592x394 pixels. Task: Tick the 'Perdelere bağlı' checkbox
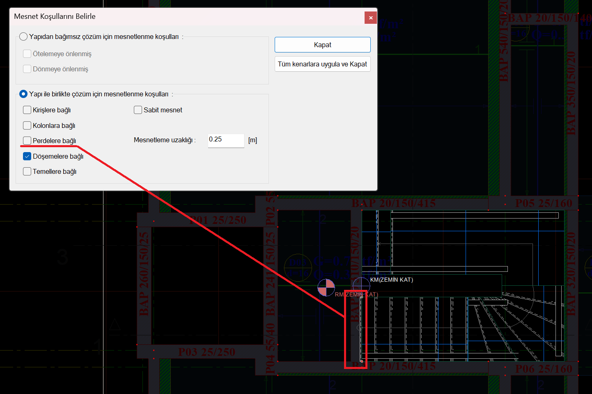coord(27,141)
